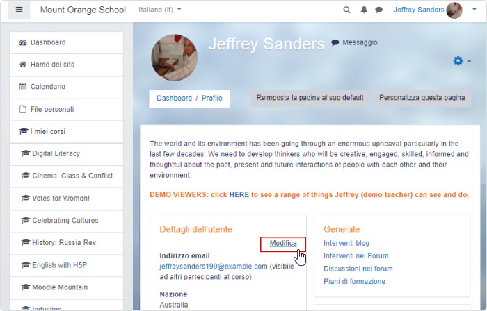Open Discussioni nei forum link

[358, 269]
